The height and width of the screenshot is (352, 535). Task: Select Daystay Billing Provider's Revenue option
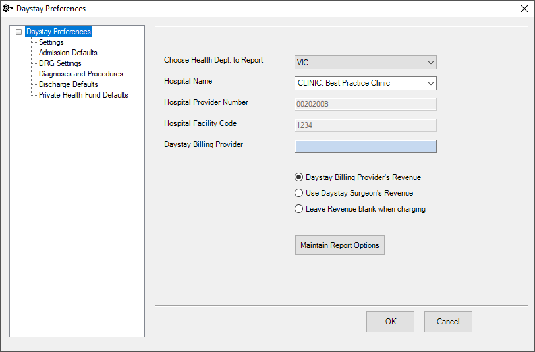(358, 177)
